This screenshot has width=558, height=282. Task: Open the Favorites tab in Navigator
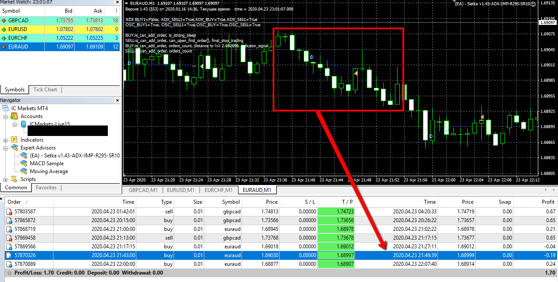click(46, 188)
